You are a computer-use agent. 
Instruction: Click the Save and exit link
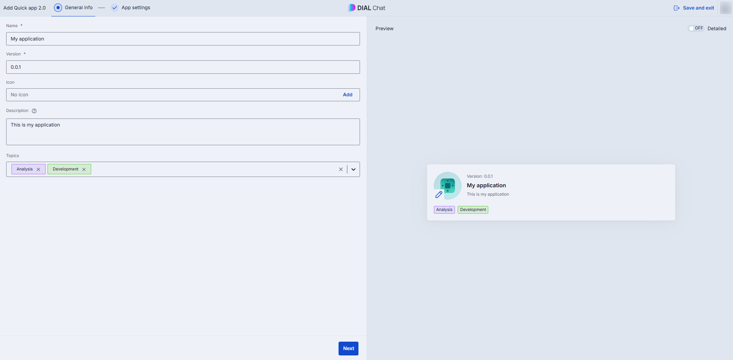699,8
